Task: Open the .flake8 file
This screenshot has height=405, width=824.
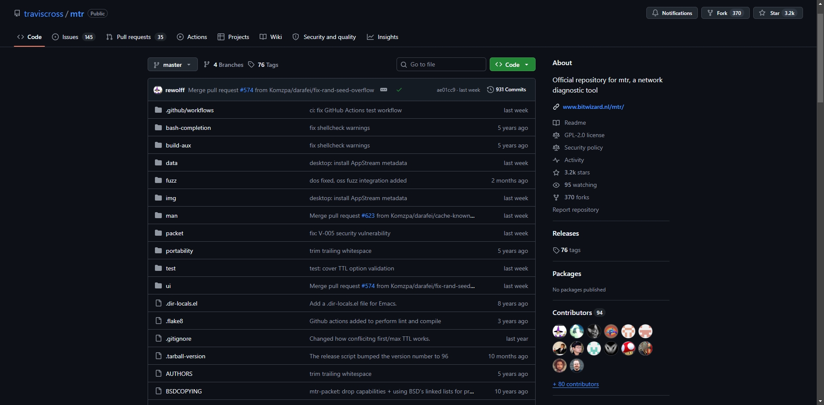Action: [174, 321]
